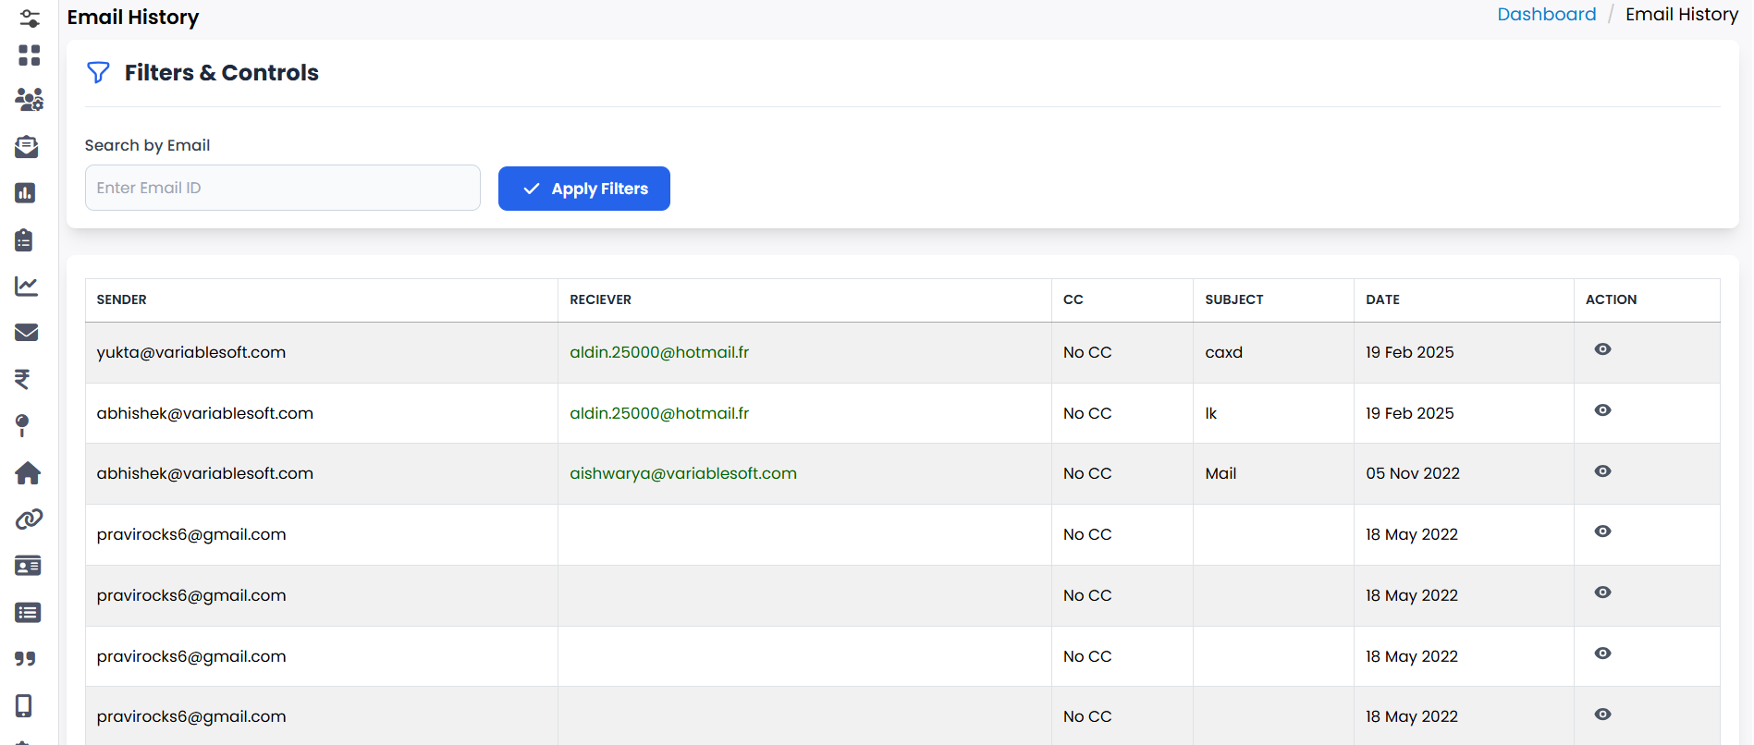Open the bar chart report icon in sidebar
The image size is (1754, 745).
click(x=25, y=193)
